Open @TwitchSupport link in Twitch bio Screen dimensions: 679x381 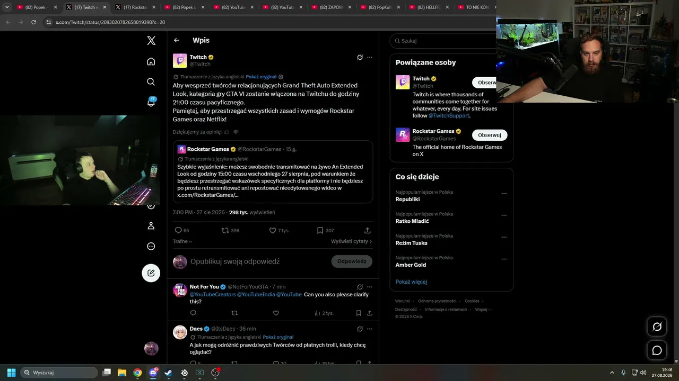pos(449,115)
